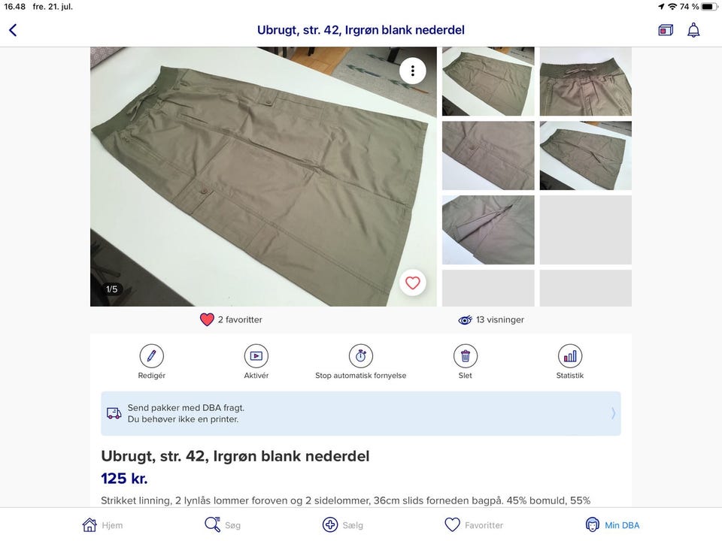
Task: Switch to the Søg tab
Action: 223,525
